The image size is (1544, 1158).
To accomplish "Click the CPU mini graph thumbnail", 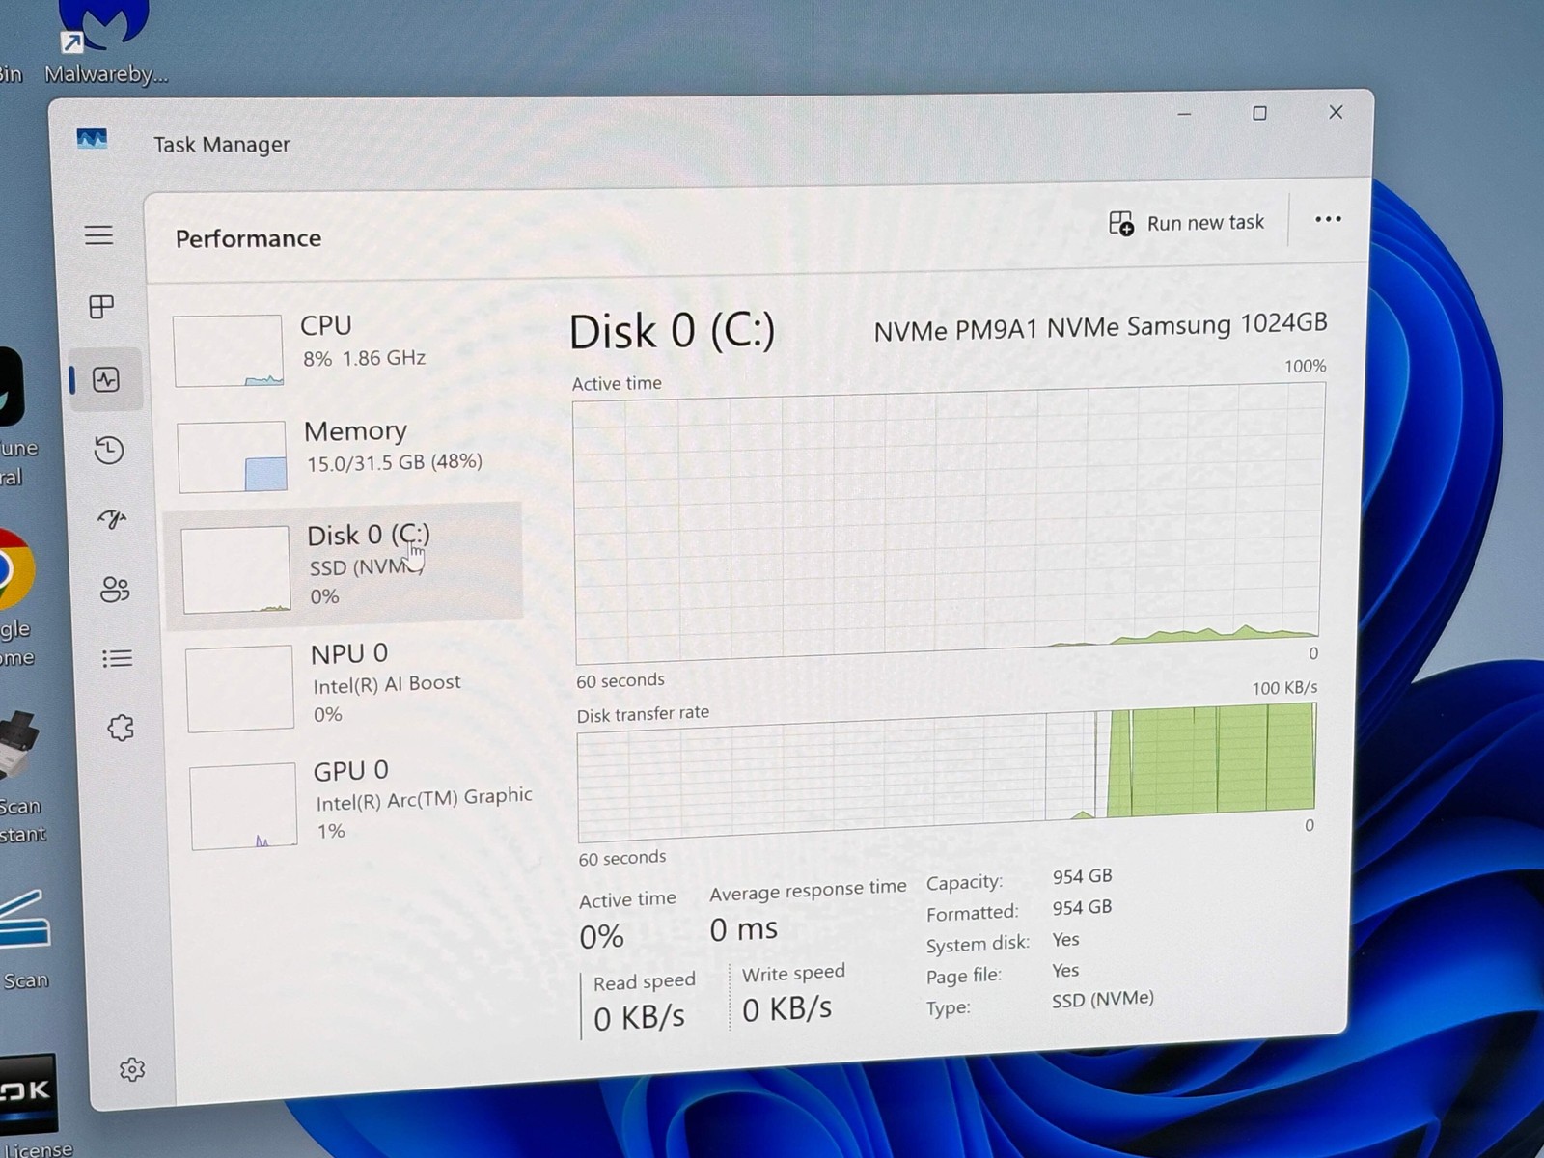I will [x=228, y=350].
